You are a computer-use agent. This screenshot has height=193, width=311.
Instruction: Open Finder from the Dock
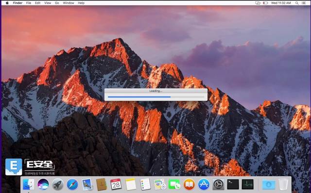(29, 184)
